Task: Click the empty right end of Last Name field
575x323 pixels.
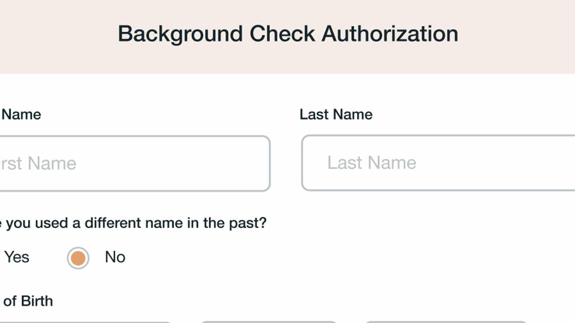Action: tap(538, 163)
